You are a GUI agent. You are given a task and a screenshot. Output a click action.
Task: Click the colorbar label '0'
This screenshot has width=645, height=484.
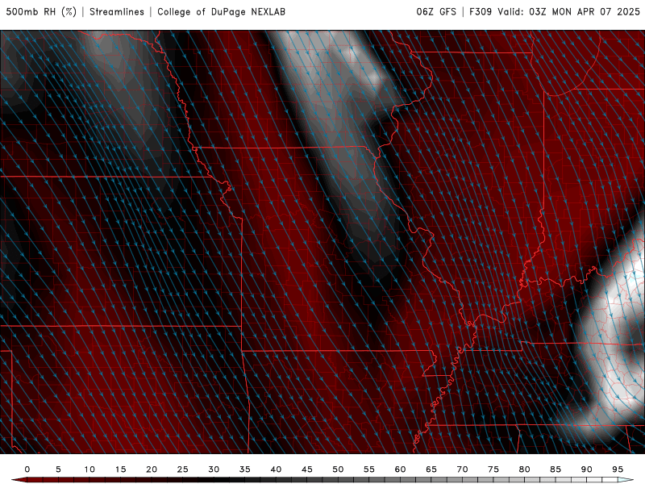click(27, 469)
